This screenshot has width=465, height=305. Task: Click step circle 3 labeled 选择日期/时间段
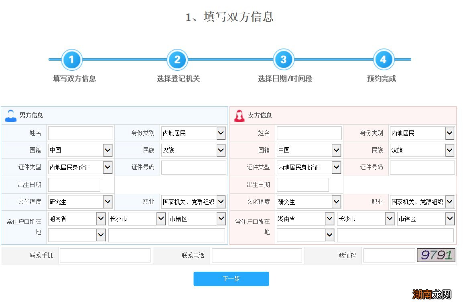(284, 59)
